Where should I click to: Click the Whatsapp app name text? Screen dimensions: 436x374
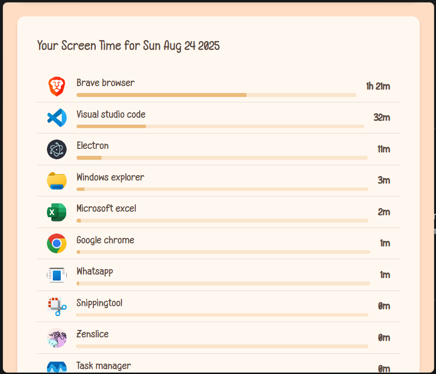click(x=94, y=271)
